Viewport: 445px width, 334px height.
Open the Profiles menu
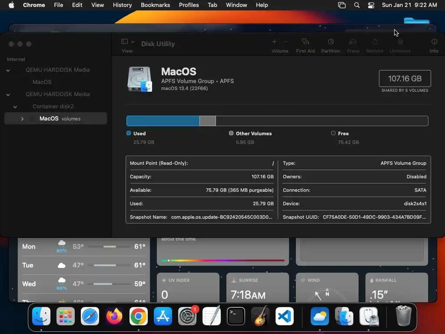(x=189, y=5)
